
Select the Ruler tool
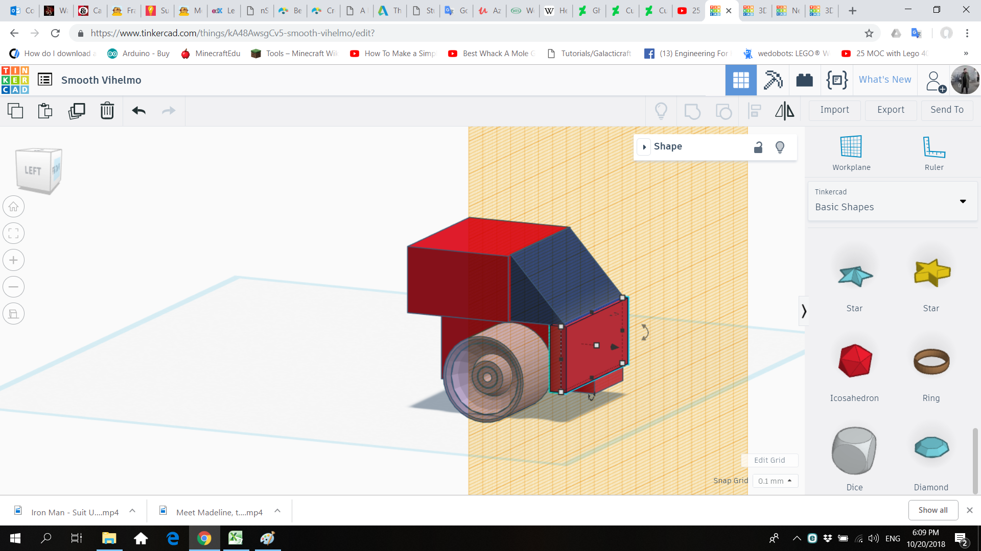(934, 152)
